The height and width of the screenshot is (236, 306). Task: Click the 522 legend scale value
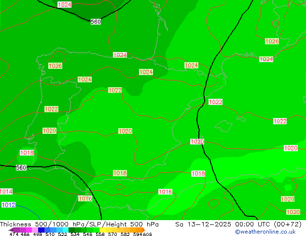62,234
